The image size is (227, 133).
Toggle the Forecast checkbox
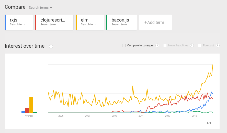click(x=199, y=45)
